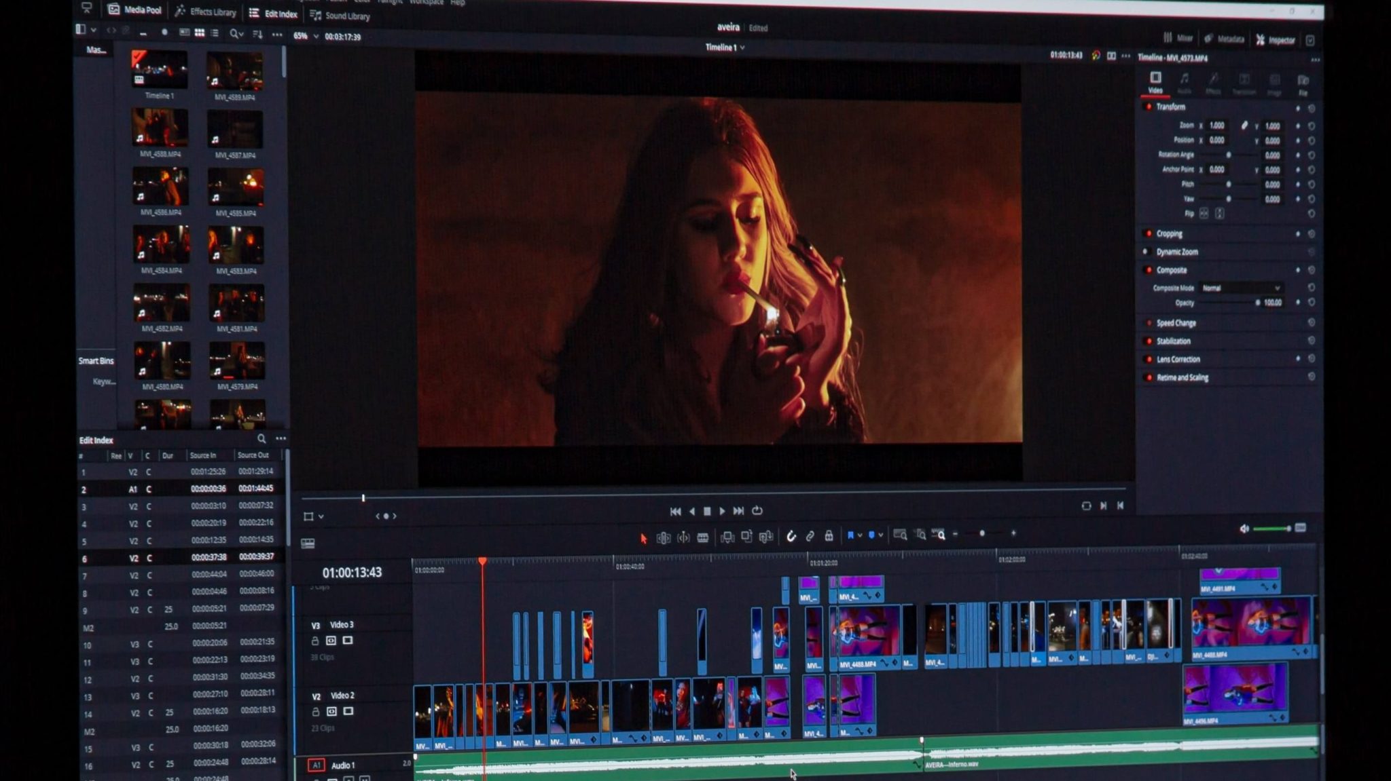Open the Effects Library panel
Viewport: 1391px width, 781px height.
click(206, 12)
